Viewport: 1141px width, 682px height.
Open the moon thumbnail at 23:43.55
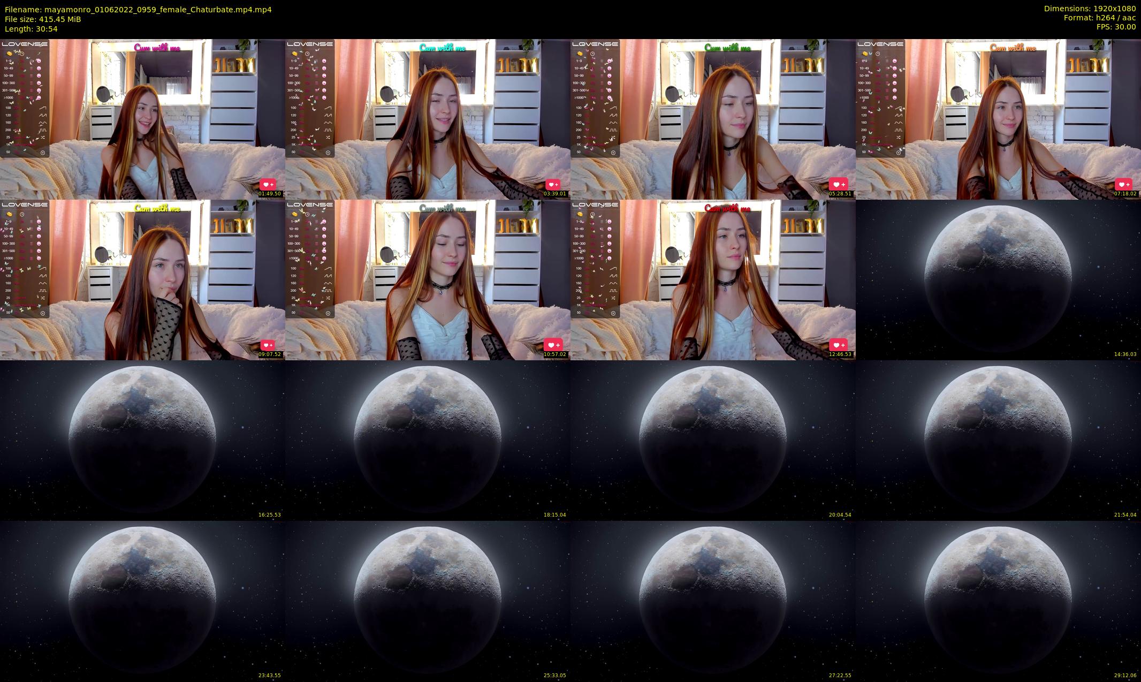pos(142,601)
